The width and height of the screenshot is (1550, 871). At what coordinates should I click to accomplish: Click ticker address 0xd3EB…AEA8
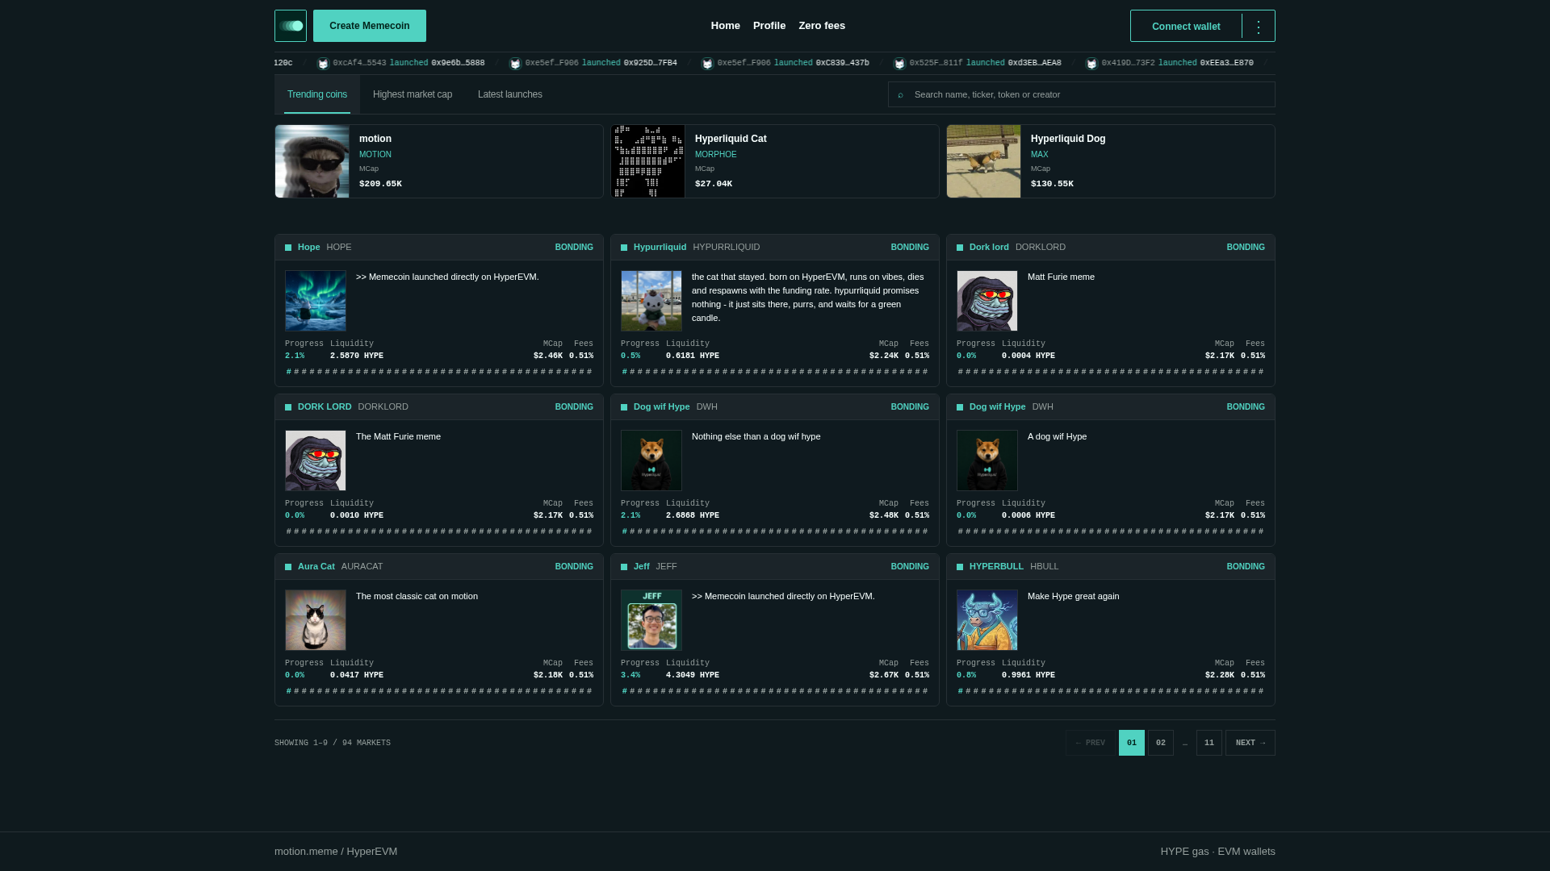1034,63
